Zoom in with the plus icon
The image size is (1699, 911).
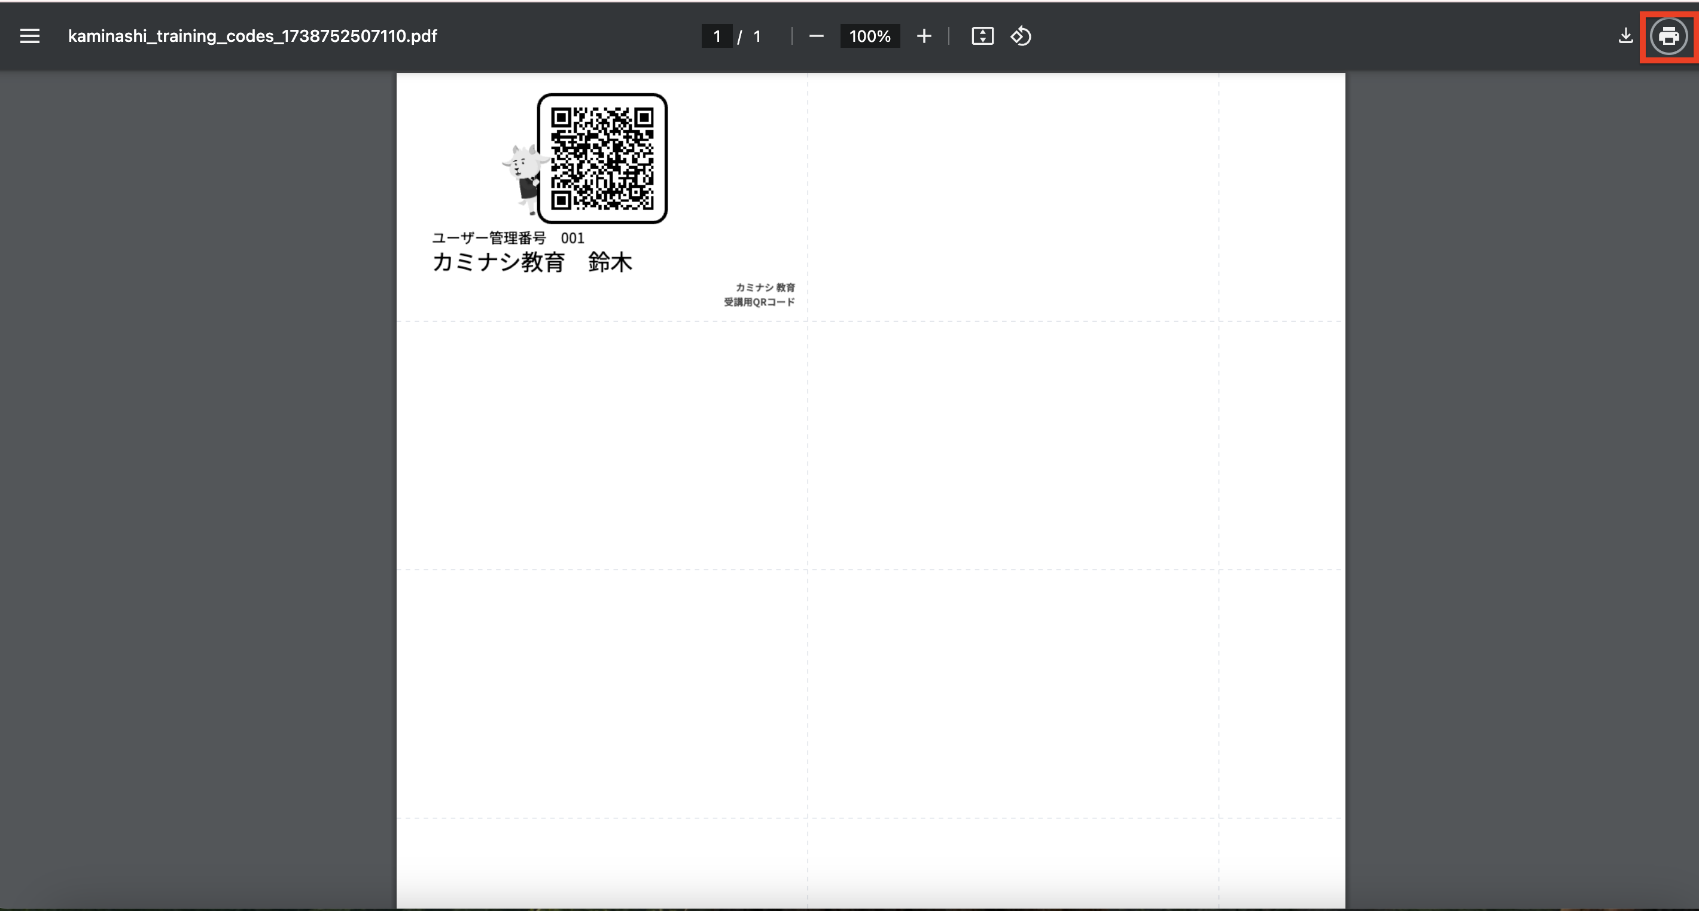(x=924, y=36)
